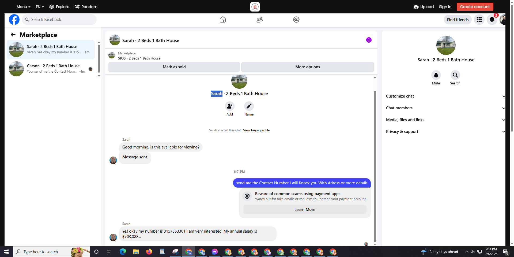
Task: Open the EN language dropdown
Action: click(x=40, y=7)
